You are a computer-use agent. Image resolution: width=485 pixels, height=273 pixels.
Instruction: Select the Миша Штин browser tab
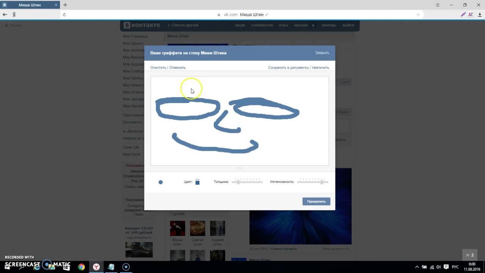tap(30, 5)
